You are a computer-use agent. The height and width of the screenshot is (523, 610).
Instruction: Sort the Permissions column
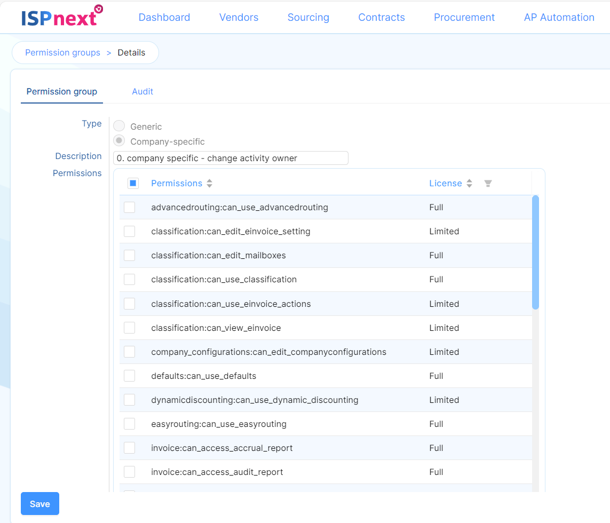[210, 183]
